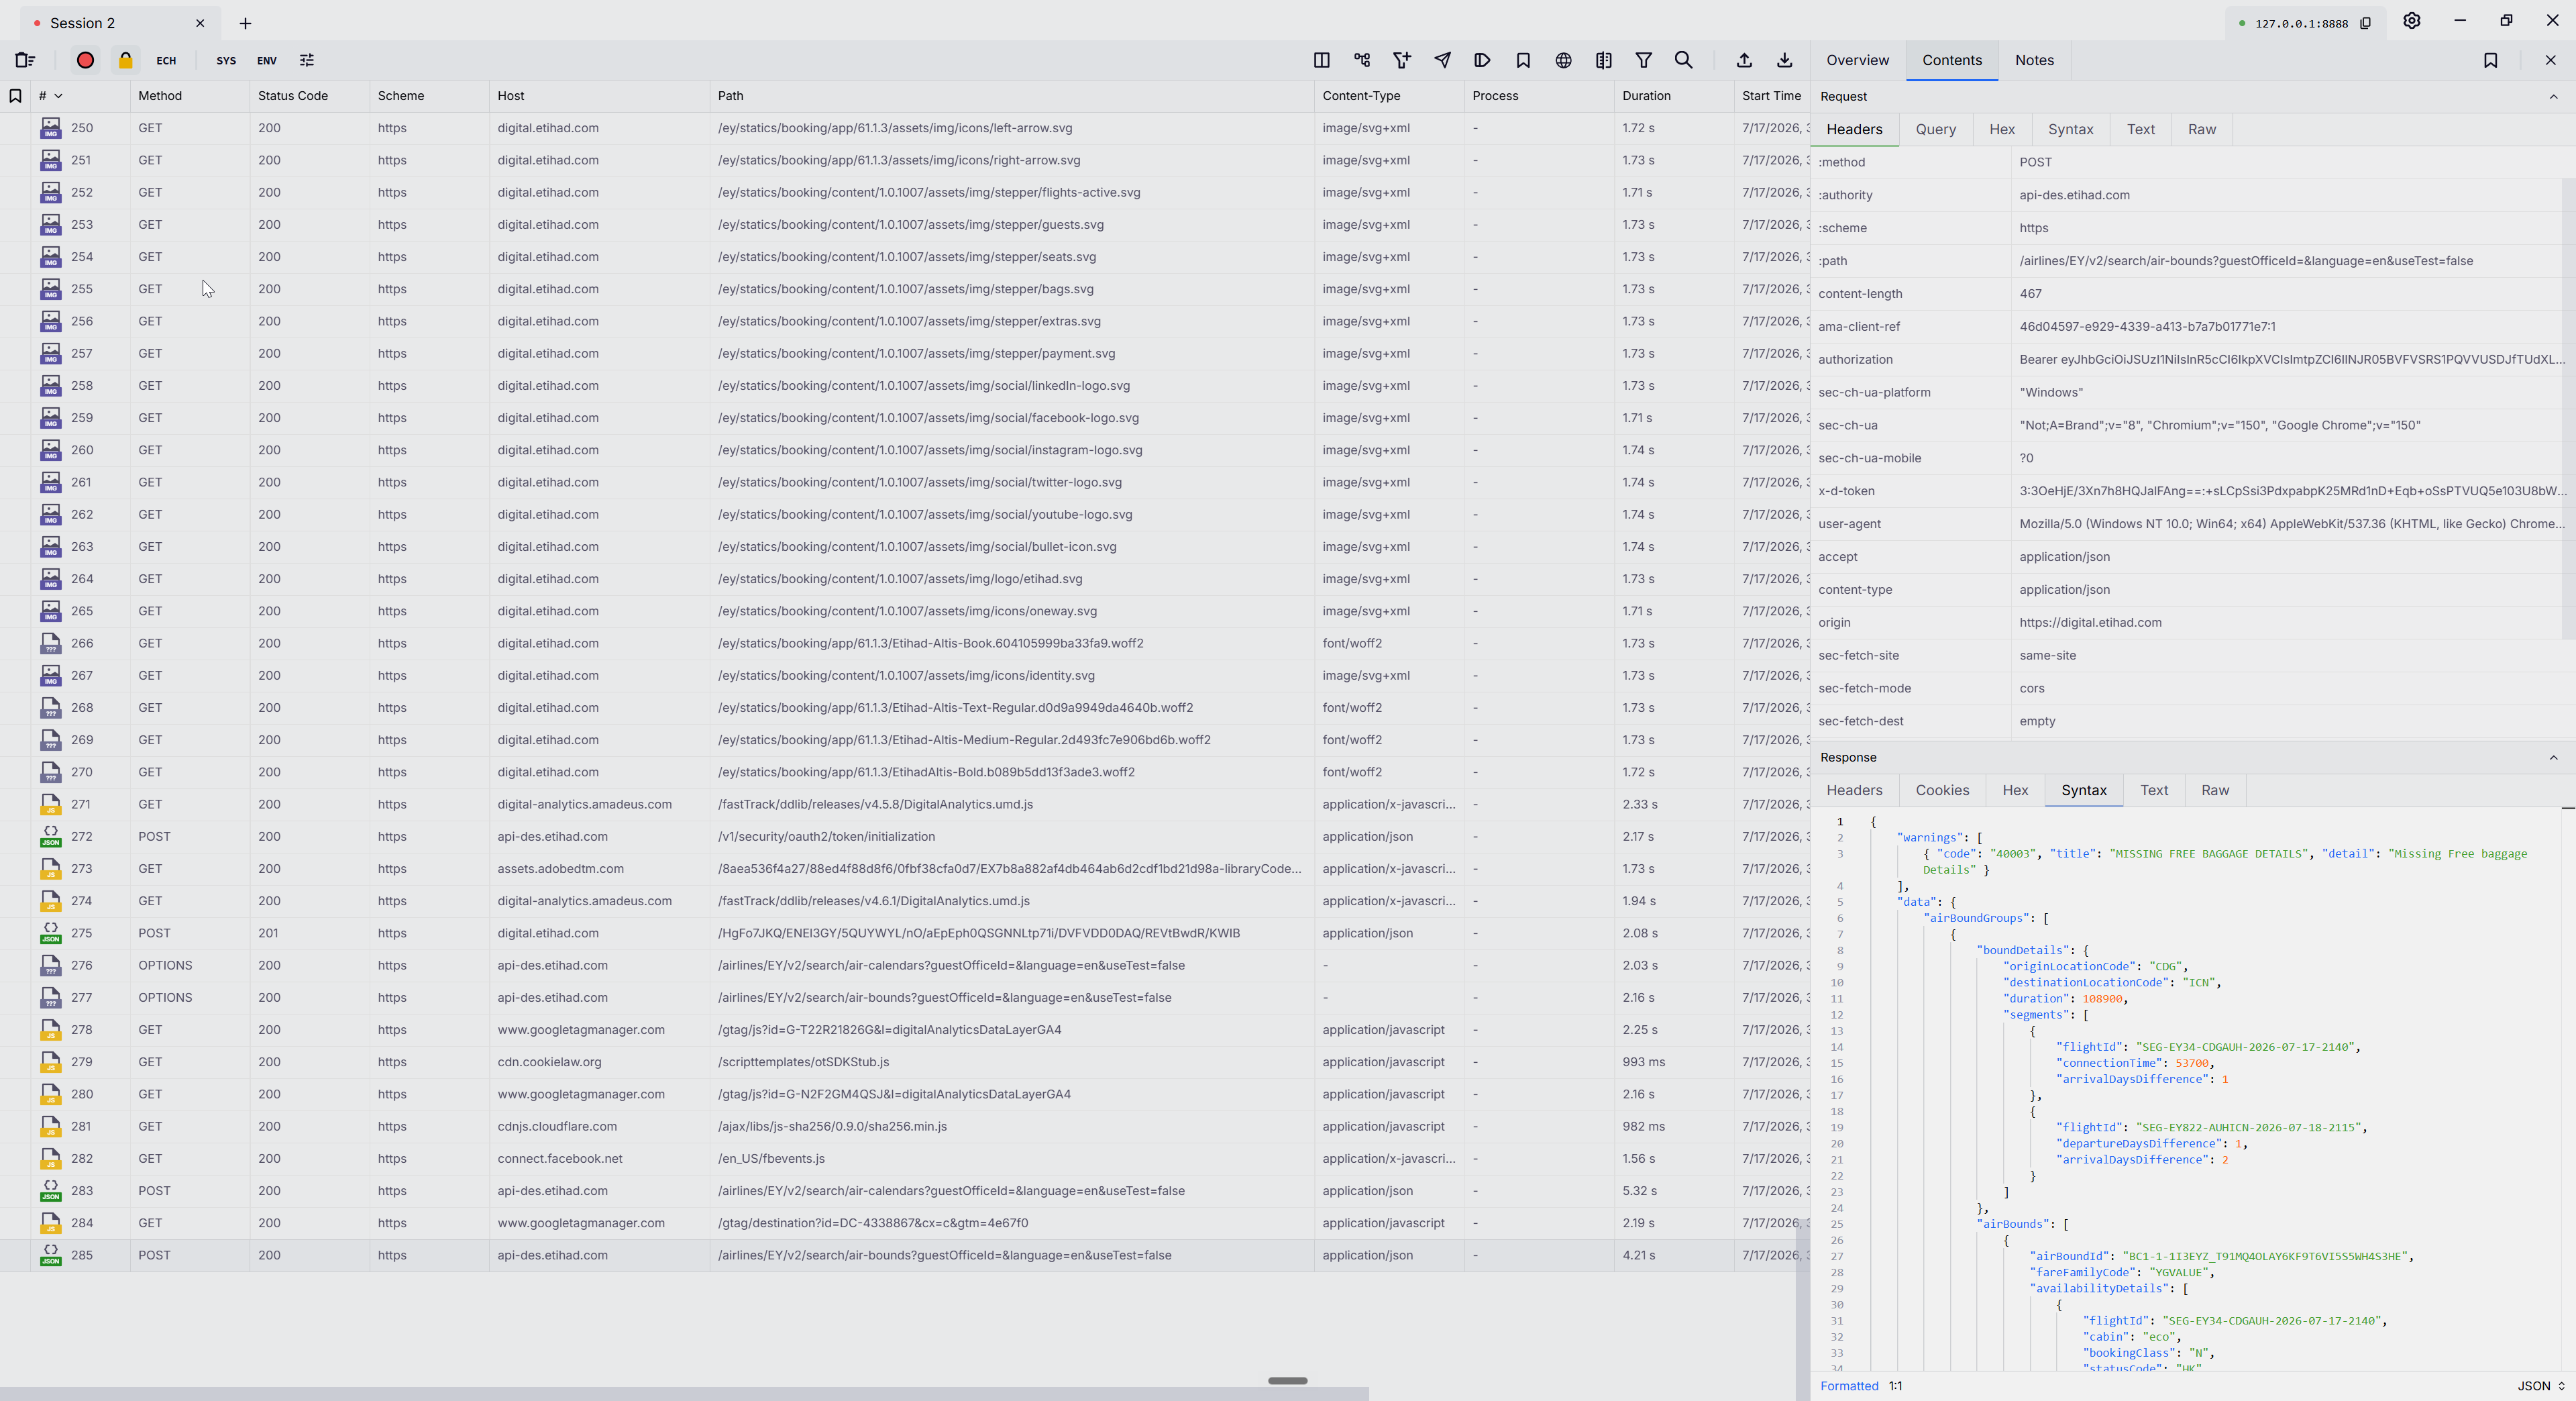This screenshot has width=2576, height=1401.
Task: Open the Response Text tab
Action: click(x=2154, y=790)
